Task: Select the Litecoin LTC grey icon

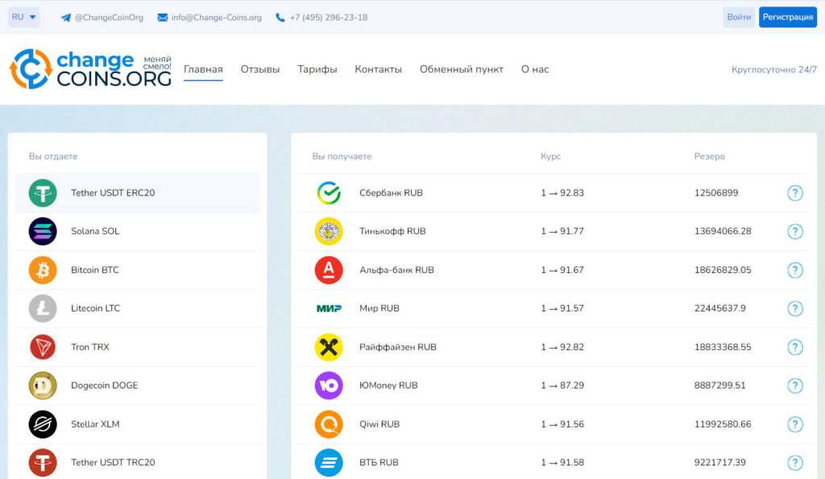Action: pos(43,308)
